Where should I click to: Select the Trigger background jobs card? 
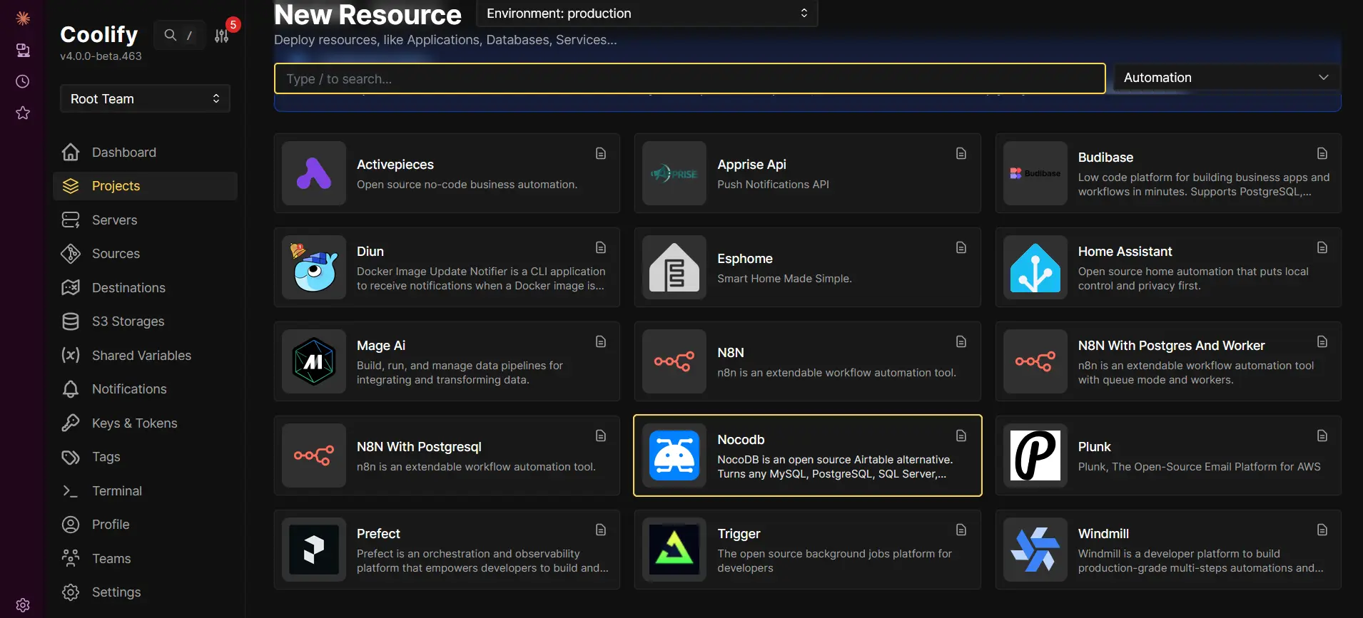pos(807,550)
